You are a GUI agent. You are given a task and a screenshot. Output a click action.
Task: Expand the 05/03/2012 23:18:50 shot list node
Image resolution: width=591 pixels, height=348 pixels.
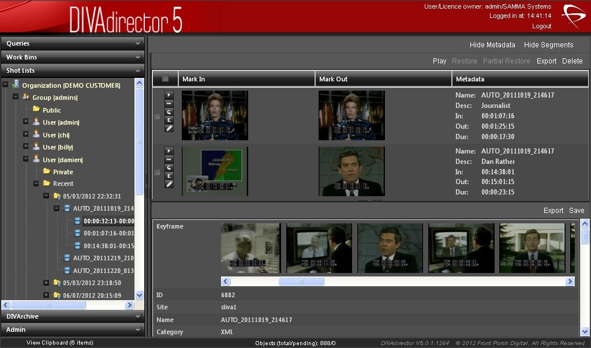click(x=47, y=283)
